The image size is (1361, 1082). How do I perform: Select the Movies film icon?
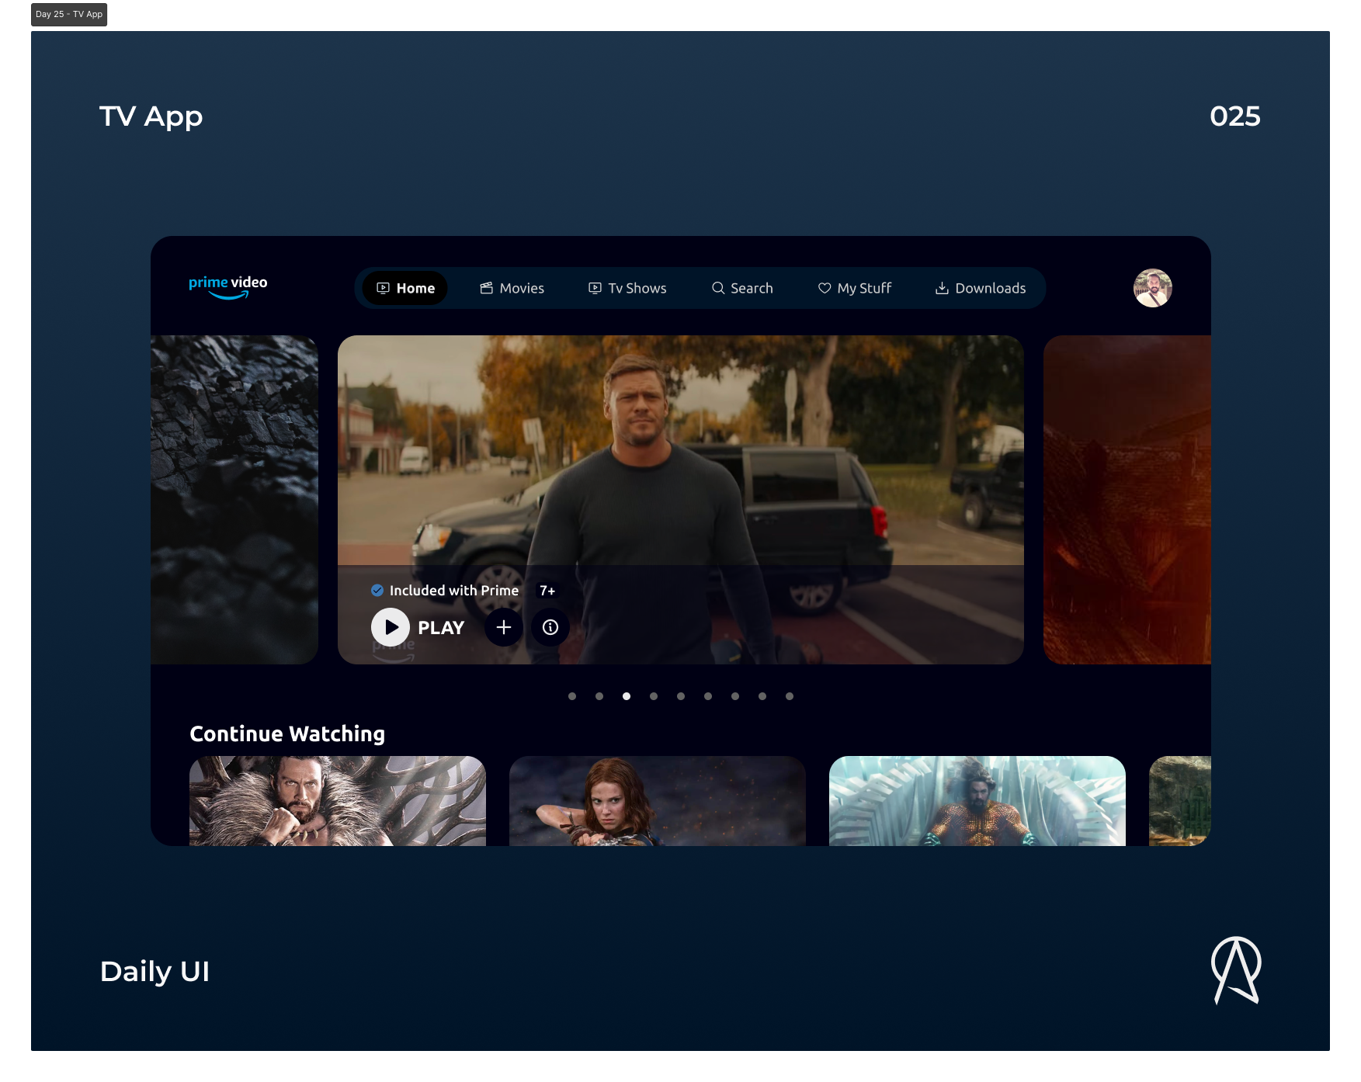(x=485, y=288)
